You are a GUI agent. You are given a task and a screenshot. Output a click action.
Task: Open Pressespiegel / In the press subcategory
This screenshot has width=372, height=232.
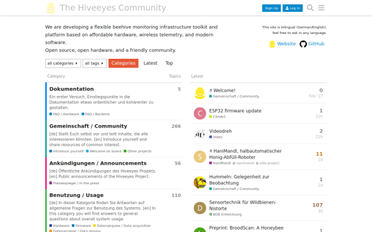pyautogui.click(x=74, y=183)
